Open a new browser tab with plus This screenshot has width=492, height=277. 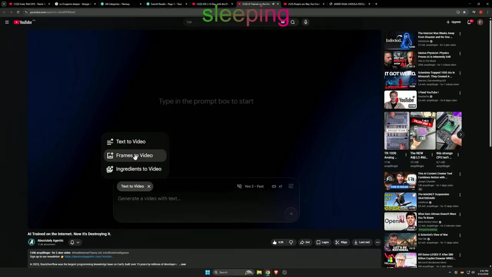[x=376, y=4]
